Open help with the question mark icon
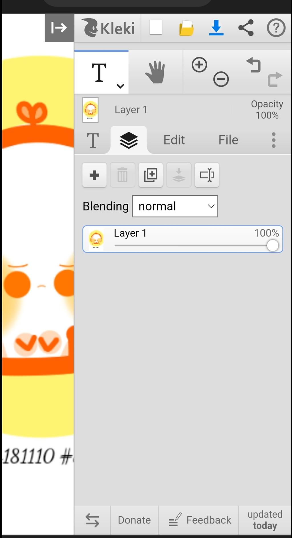The height and width of the screenshot is (538, 292). [x=276, y=28]
